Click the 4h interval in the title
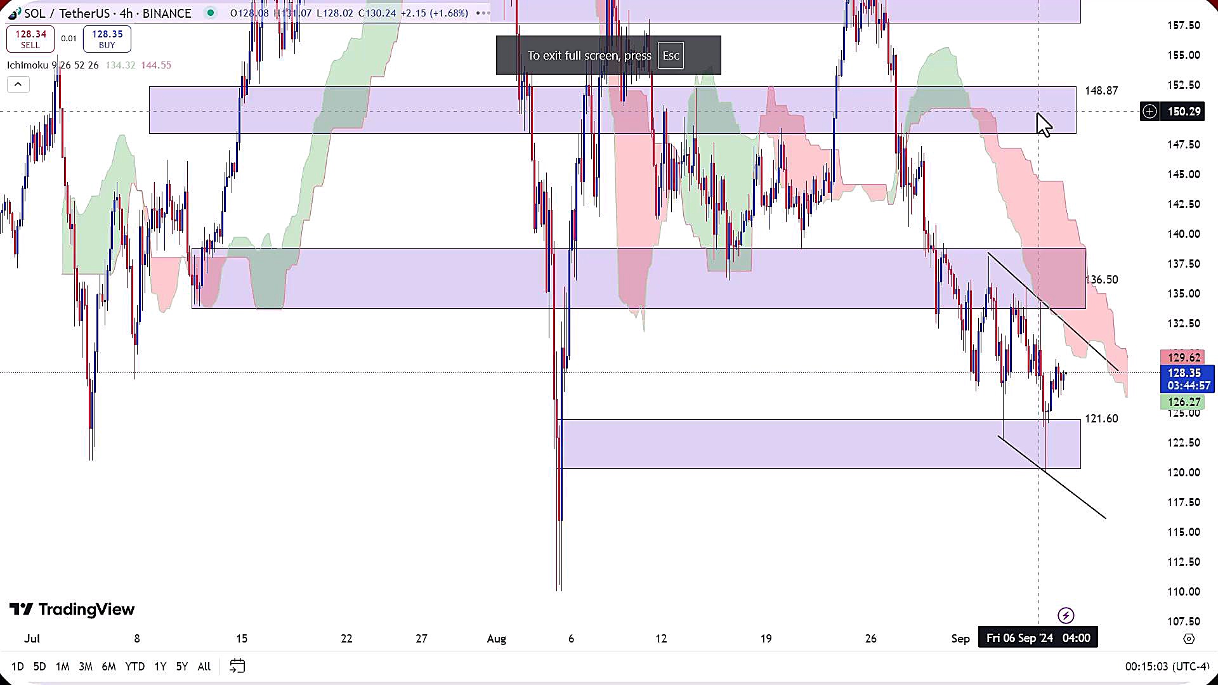Image resolution: width=1218 pixels, height=685 pixels. pos(126,13)
